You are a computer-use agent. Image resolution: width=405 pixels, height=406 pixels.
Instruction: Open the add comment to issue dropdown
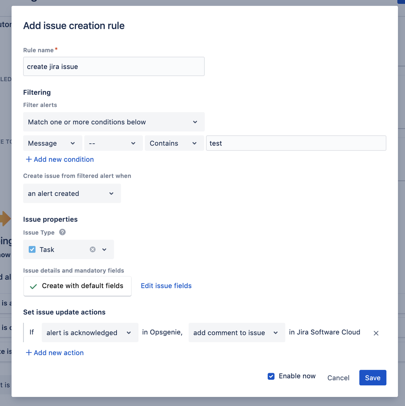(236, 333)
